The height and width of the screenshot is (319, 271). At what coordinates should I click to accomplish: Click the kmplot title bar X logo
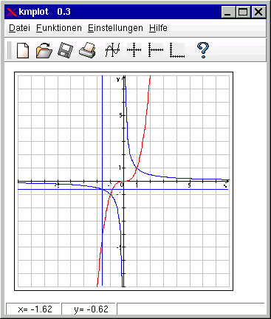coord(12,12)
